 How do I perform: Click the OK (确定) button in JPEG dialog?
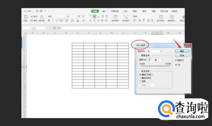point(182,51)
